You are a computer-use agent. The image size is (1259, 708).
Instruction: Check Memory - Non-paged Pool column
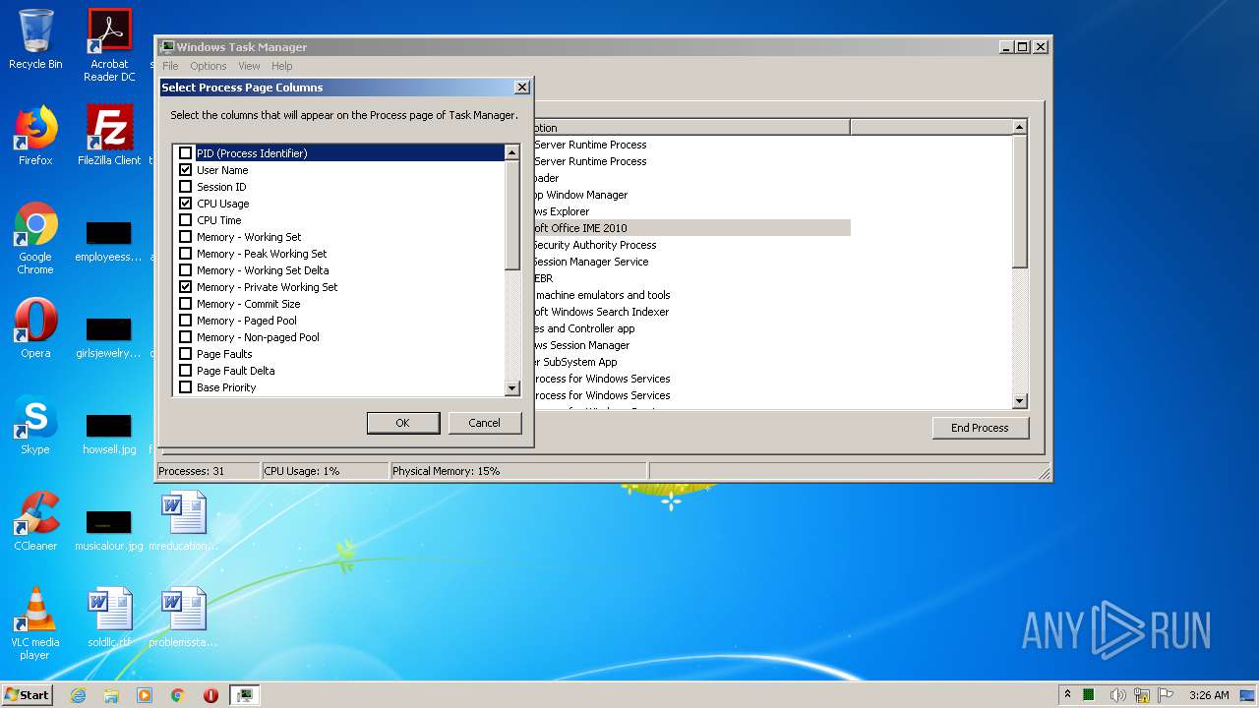coord(185,337)
